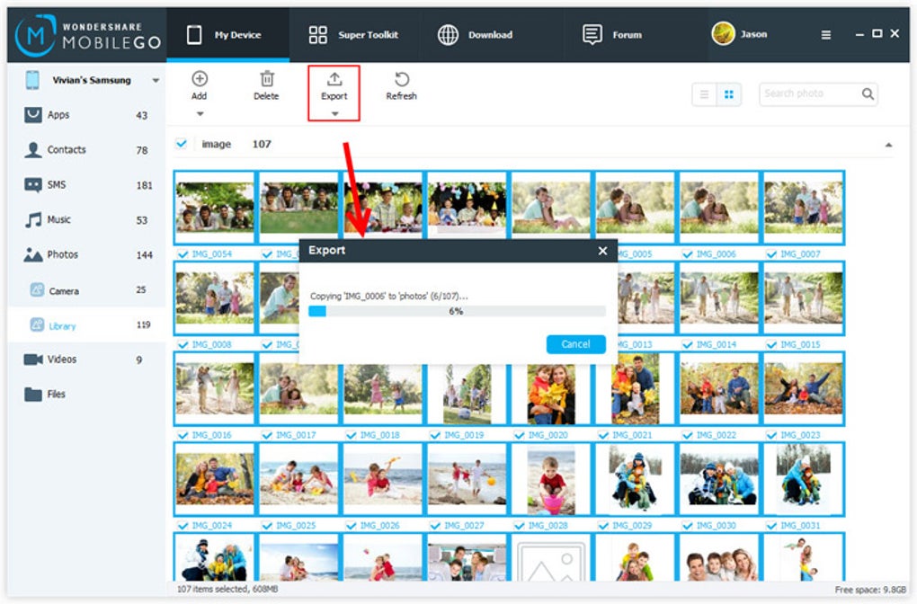Open Camera album in sidebar
Screen dimensions: 917x604
(88, 290)
